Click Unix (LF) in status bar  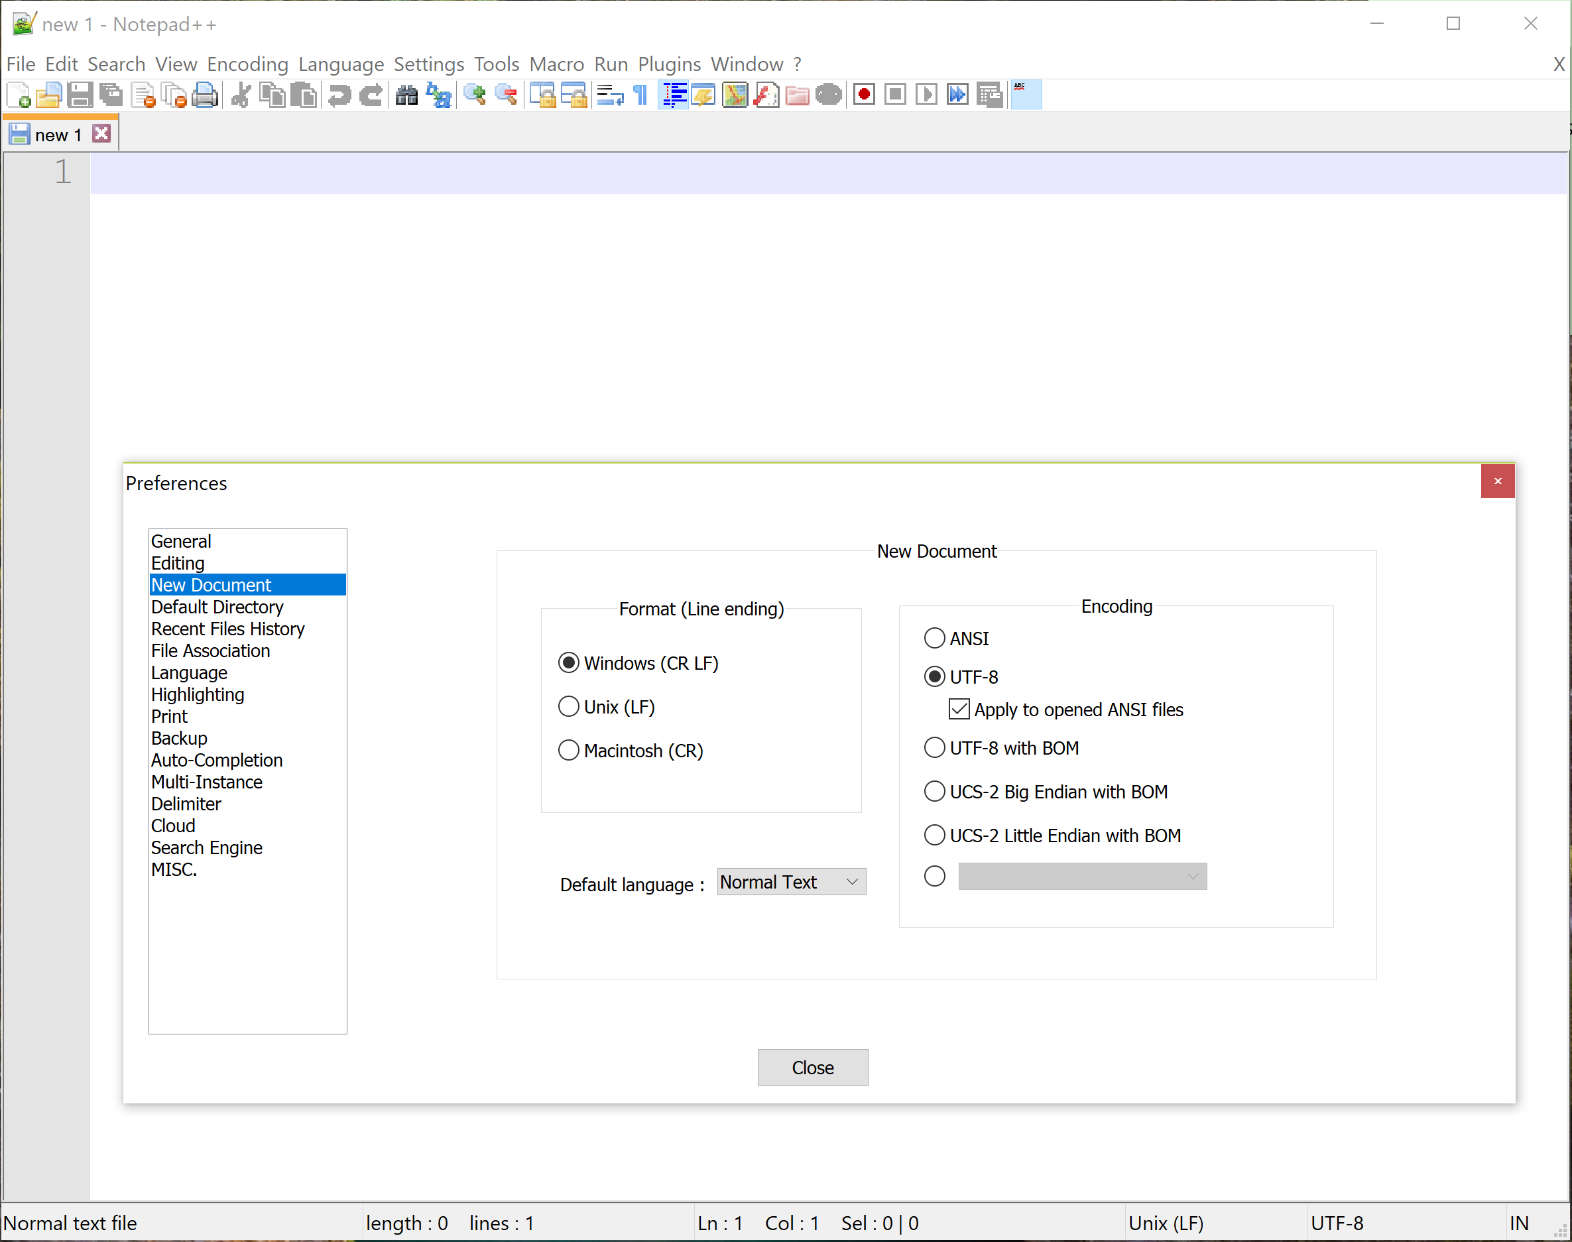point(1166,1223)
